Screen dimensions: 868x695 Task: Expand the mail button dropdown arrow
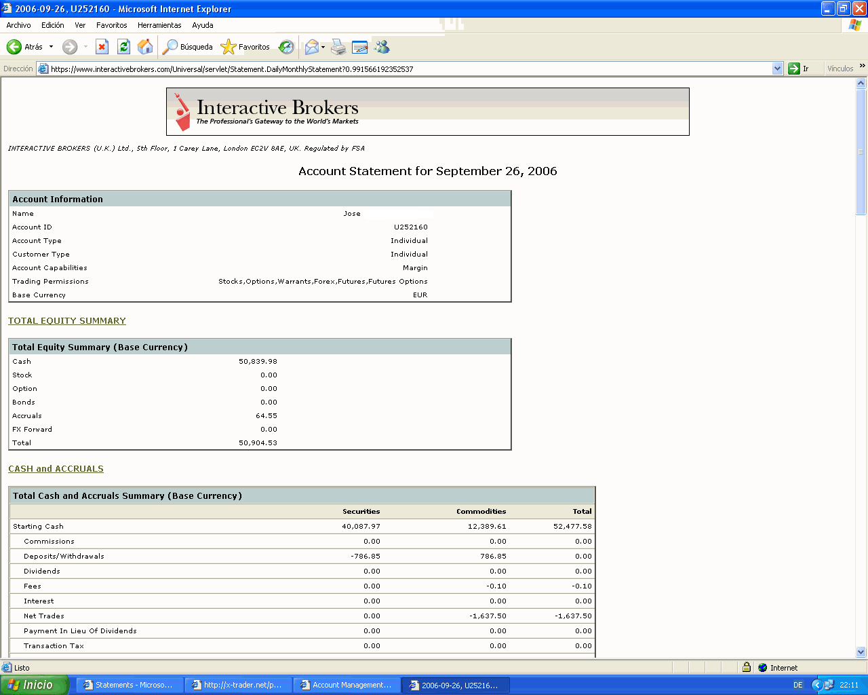tap(323, 47)
